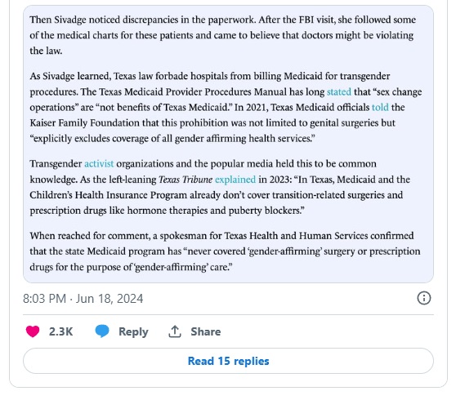
Task: Click the pink heart like icon
Action: coord(33,331)
